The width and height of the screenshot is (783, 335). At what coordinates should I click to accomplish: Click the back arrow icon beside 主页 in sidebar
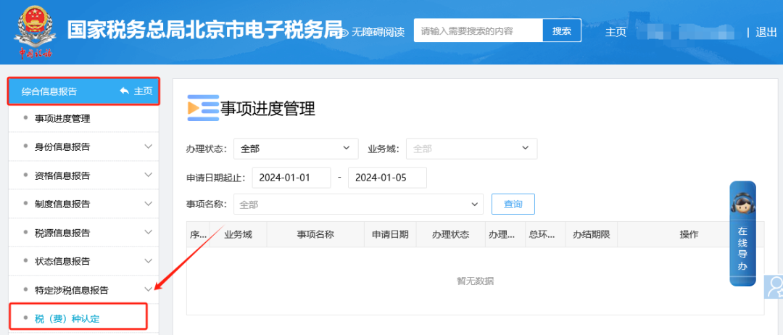coord(125,91)
